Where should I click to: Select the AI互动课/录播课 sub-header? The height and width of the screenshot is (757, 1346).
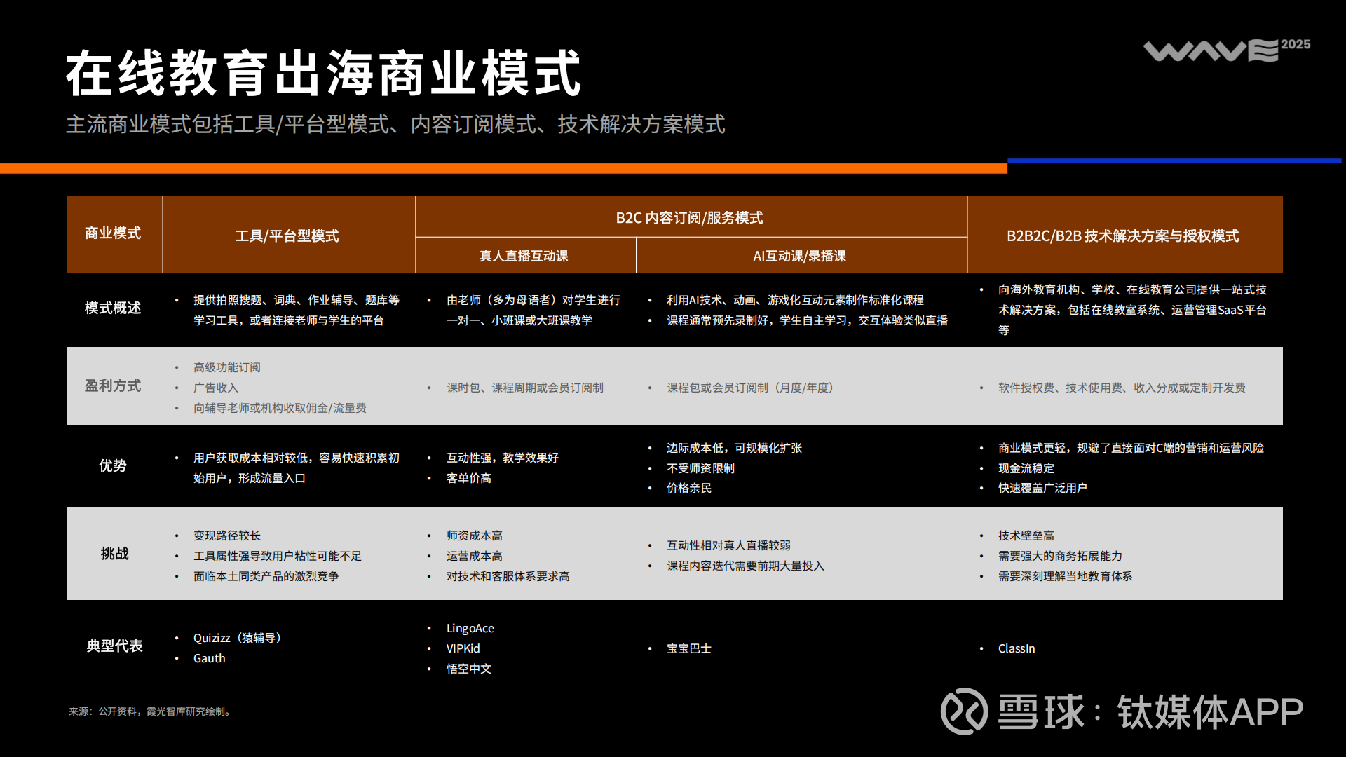tap(799, 256)
